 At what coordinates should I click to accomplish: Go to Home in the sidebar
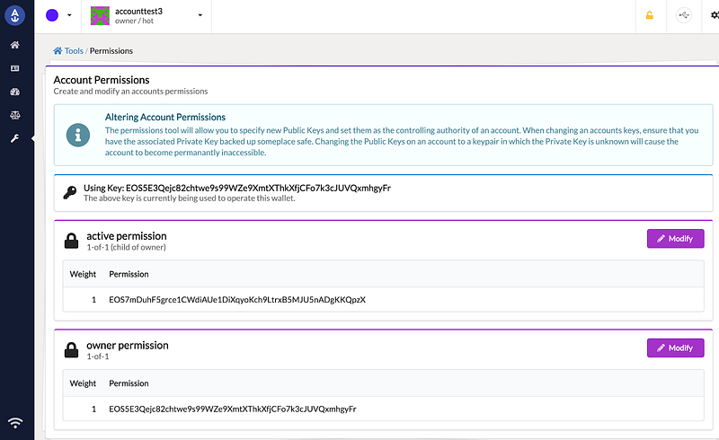point(15,45)
